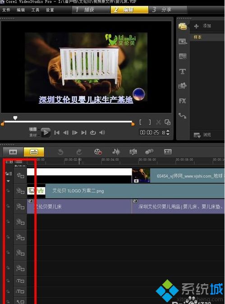Click the 浏览 browse button
Screen dimensions: 225x304
click(202, 135)
